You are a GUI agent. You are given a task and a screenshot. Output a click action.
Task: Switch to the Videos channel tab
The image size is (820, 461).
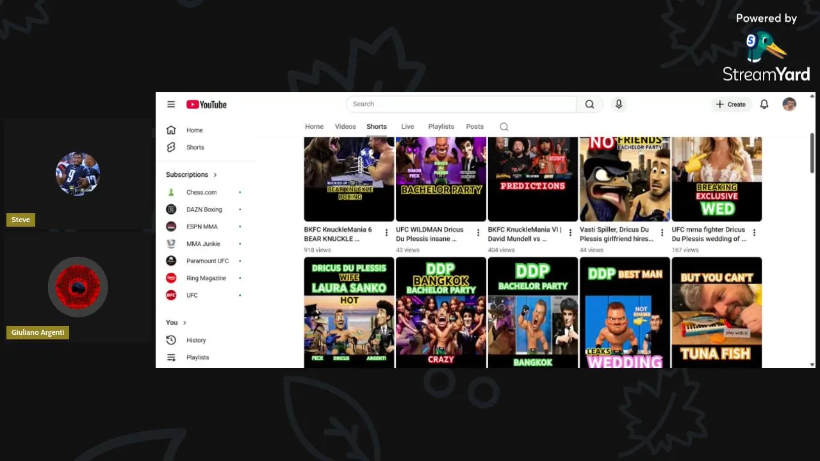tap(345, 127)
